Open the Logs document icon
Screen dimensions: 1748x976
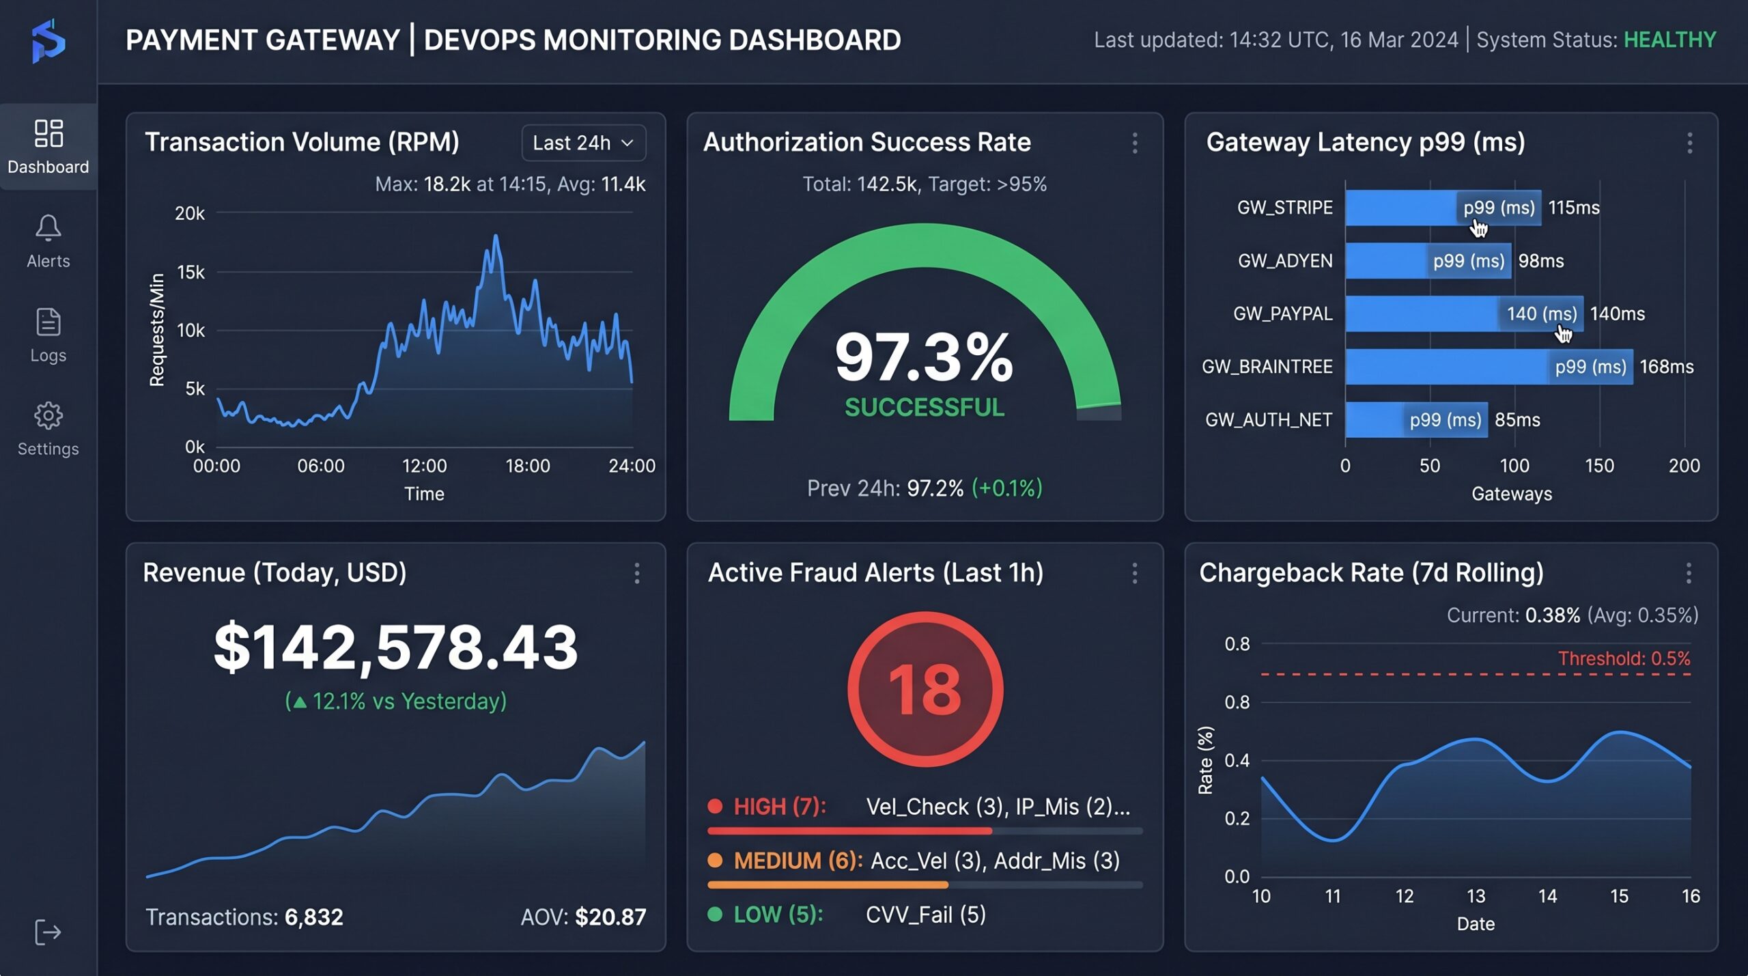tap(48, 322)
